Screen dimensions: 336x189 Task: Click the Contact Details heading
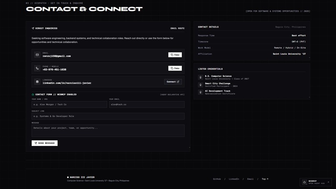[208, 27]
